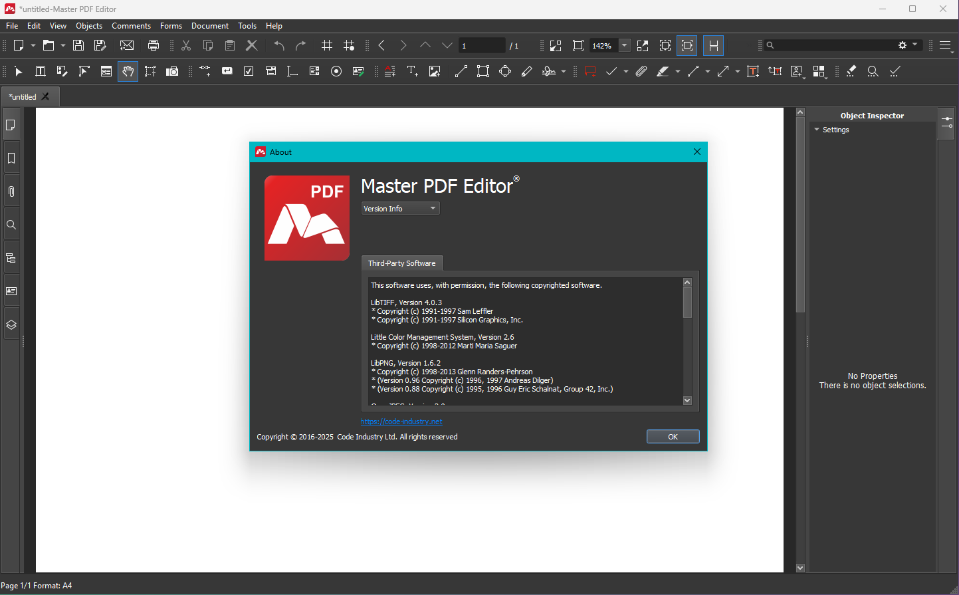Toggle the Object Inspector panel icon
Image resolution: width=959 pixels, height=595 pixels.
click(946, 123)
